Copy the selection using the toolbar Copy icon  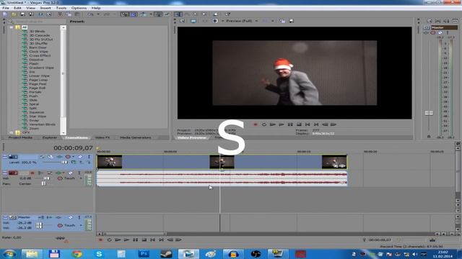69,14
